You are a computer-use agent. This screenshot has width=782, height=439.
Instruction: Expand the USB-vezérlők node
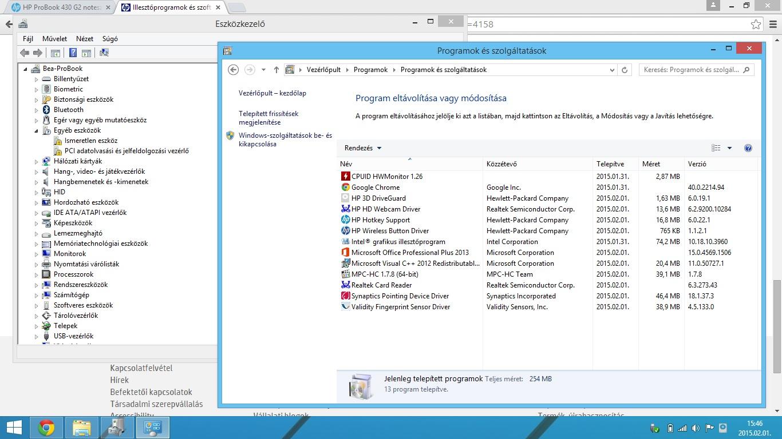point(36,337)
